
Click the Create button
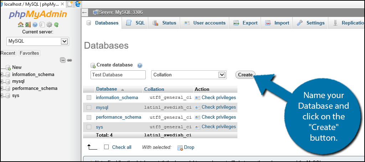245,75
